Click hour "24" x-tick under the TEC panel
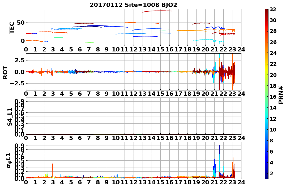 (241, 49)
